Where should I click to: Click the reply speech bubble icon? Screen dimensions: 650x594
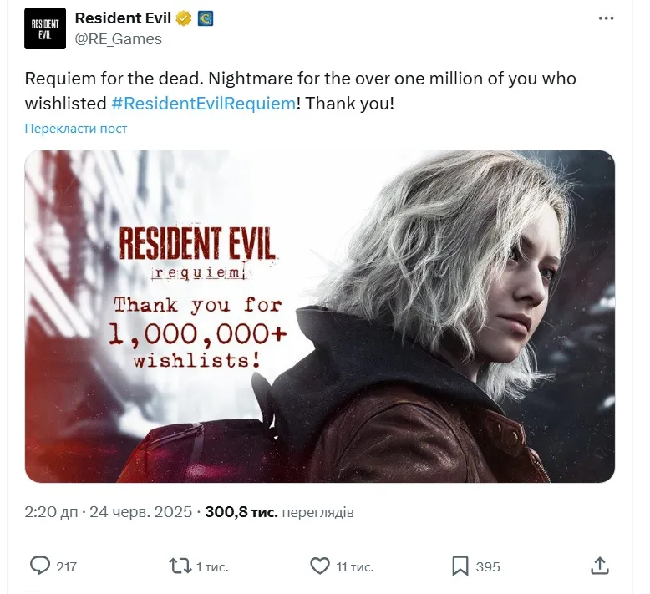point(40,566)
